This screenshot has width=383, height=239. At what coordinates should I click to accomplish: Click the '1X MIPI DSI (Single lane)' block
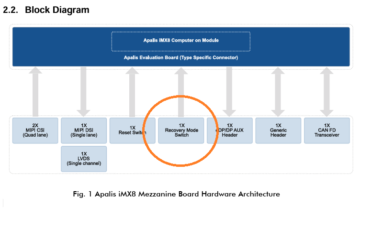click(84, 130)
